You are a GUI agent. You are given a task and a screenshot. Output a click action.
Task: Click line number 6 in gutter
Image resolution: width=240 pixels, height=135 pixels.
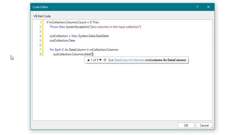40,45
